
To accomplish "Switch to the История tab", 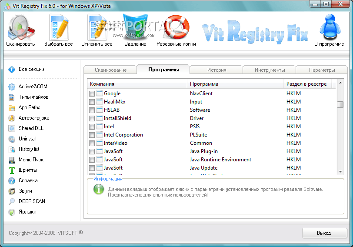I will point(216,70).
